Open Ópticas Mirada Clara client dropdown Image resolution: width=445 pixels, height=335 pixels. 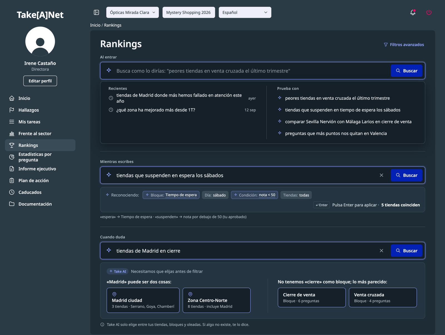point(132,12)
